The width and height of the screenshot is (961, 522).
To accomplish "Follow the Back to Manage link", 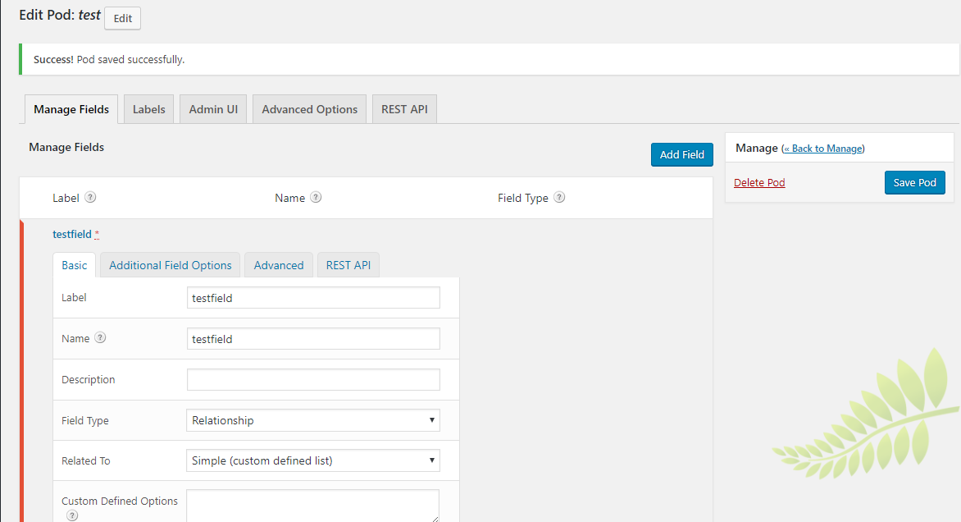I will tap(822, 148).
